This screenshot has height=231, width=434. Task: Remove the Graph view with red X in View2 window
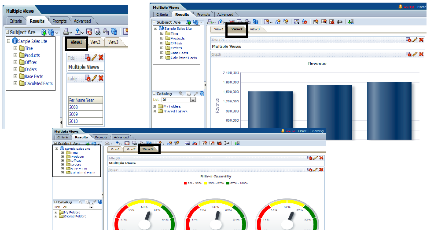tap(421, 54)
